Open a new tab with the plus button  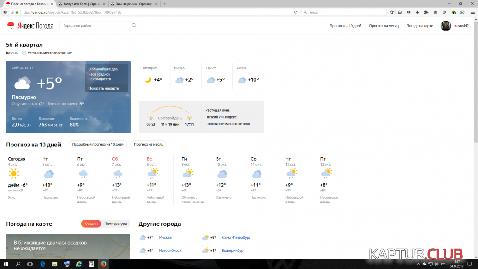[x=165, y=4]
